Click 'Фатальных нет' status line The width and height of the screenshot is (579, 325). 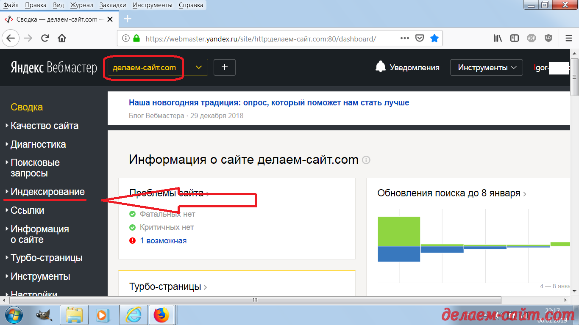tap(167, 214)
